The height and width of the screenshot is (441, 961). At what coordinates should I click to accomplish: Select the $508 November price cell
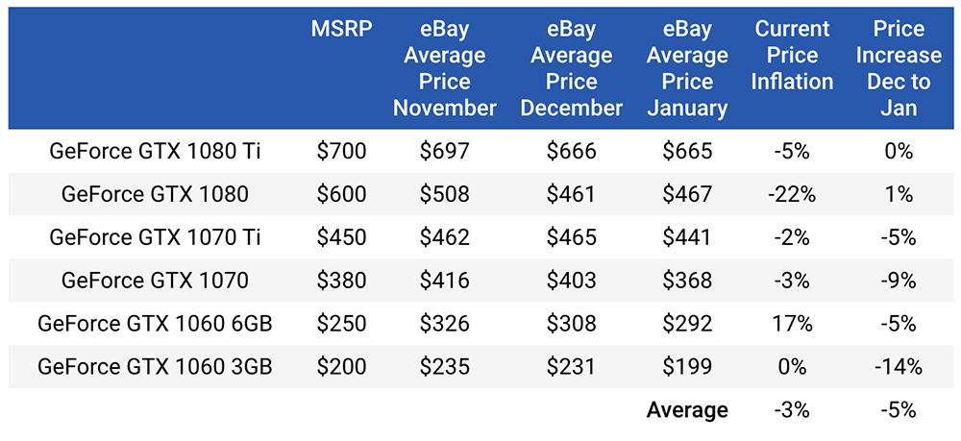444,194
